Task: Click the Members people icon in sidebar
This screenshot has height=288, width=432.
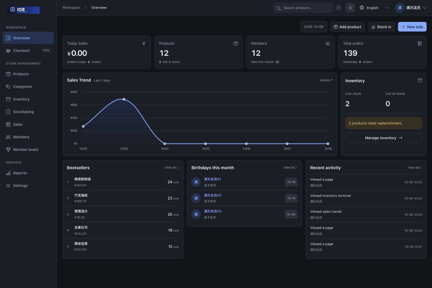Action: click(x=8, y=137)
